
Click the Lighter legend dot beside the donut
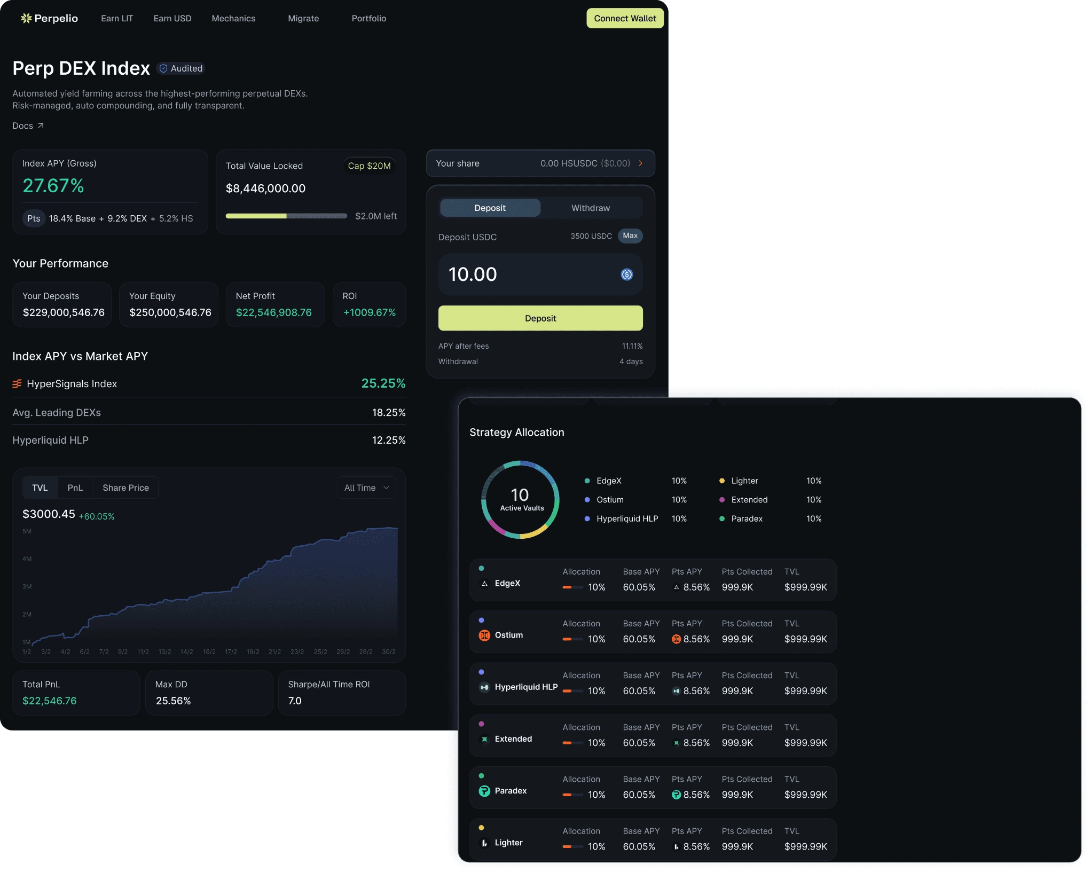tap(722, 481)
